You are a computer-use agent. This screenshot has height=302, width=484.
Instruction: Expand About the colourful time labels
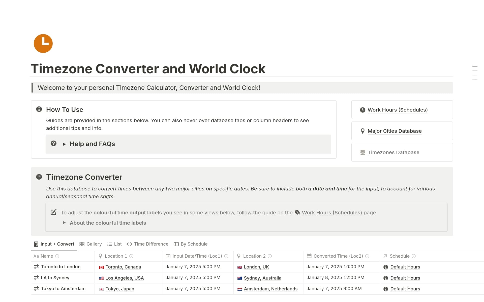click(x=64, y=223)
